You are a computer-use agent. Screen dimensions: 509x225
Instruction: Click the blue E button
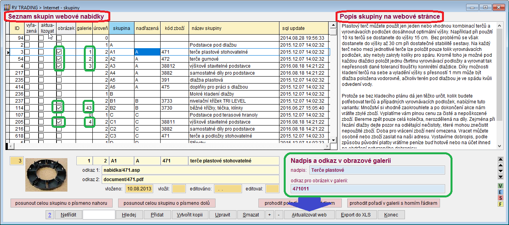tap(500, 192)
